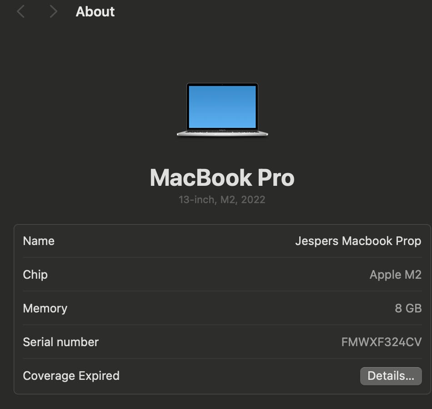Click the Coverage Expired label
This screenshot has height=409, width=432.
pyautogui.click(x=71, y=376)
